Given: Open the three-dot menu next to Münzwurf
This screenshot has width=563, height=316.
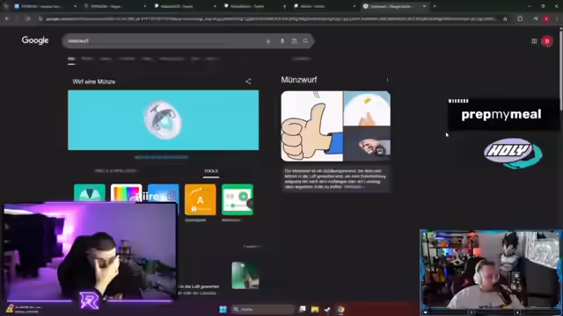Looking at the screenshot, I should [x=387, y=80].
